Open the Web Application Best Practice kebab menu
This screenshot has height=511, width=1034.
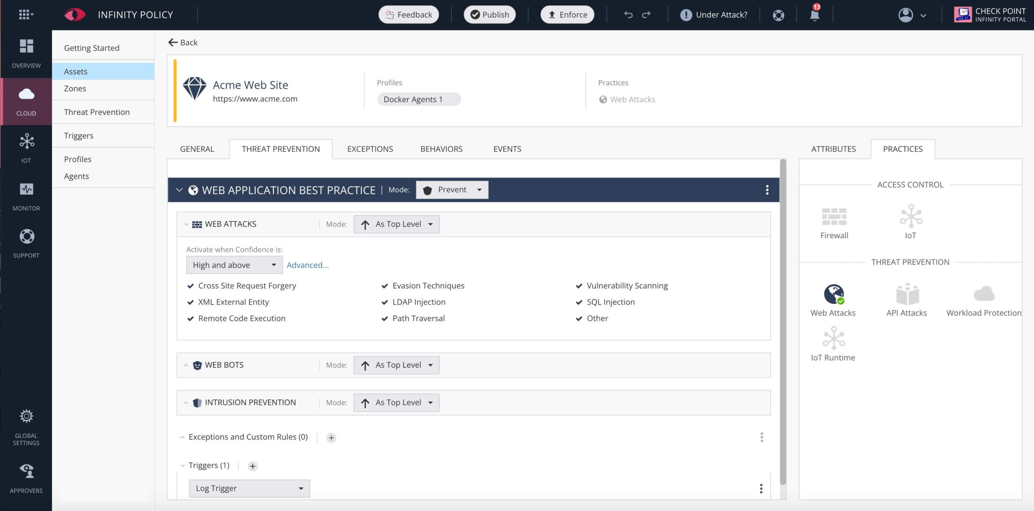click(767, 190)
